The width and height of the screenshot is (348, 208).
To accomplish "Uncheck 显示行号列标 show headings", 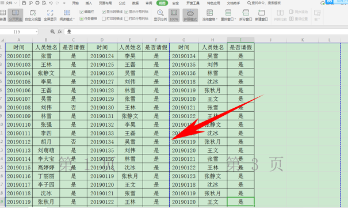I will 127,12.
